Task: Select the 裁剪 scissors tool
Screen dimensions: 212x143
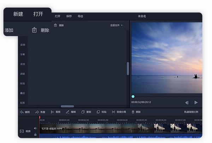Action: coord(52,112)
